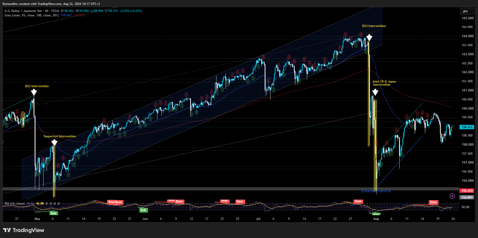Viewport: 478px width, 238px height.
Task: Click the 4 date label on time axis
Action: pyautogui.click(x=160, y=219)
